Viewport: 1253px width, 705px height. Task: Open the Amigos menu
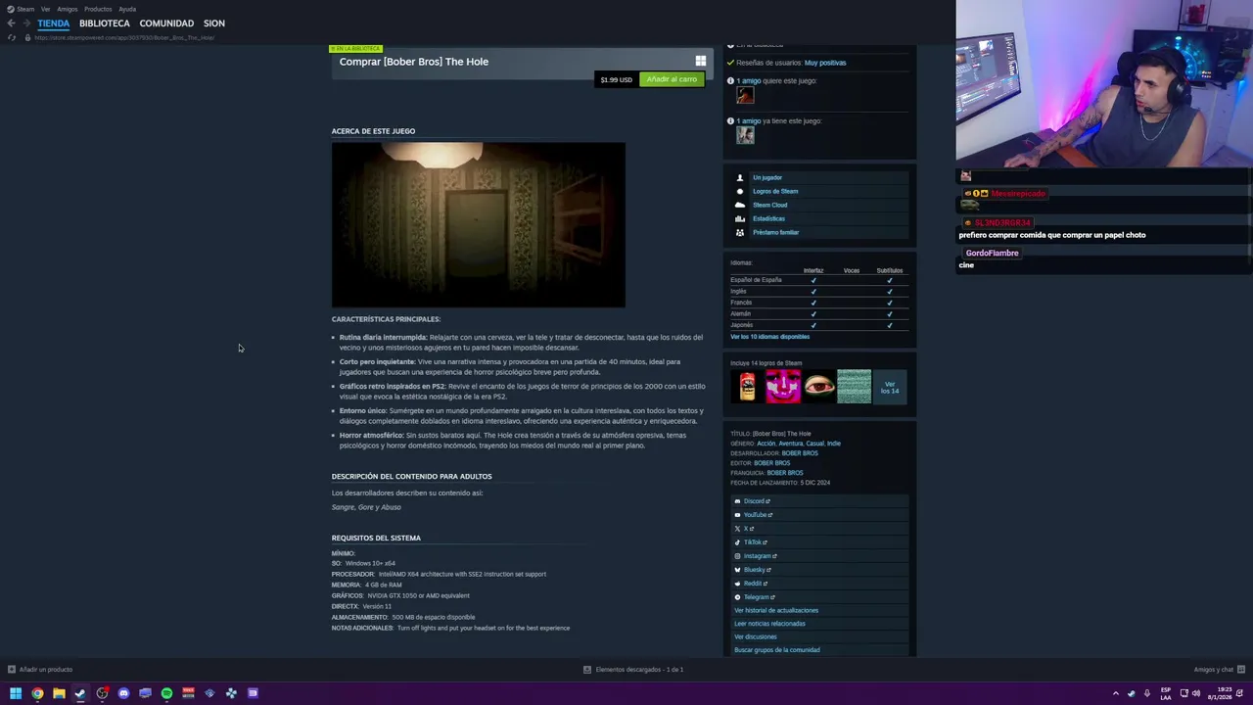tap(68, 9)
